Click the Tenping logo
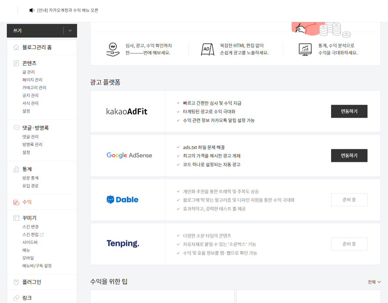 [123, 244]
